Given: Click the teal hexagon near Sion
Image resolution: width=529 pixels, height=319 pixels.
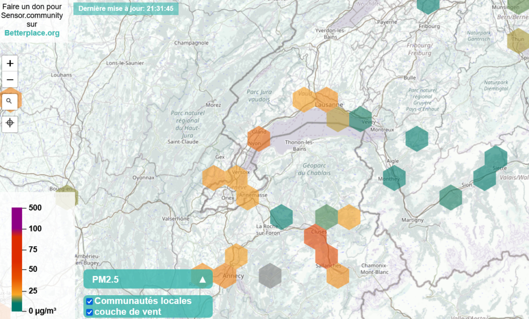Looking at the screenshot, I should (x=450, y=197).
